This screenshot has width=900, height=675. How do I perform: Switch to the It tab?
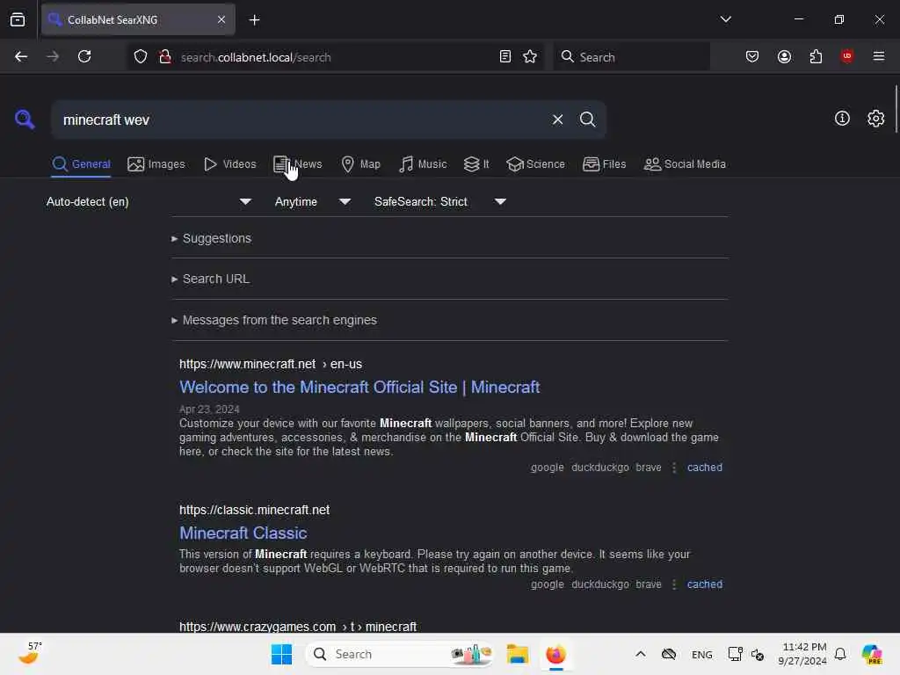pos(476,164)
